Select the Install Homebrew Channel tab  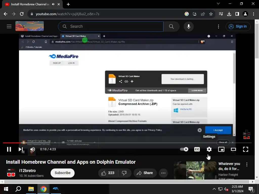click(30, 4)
